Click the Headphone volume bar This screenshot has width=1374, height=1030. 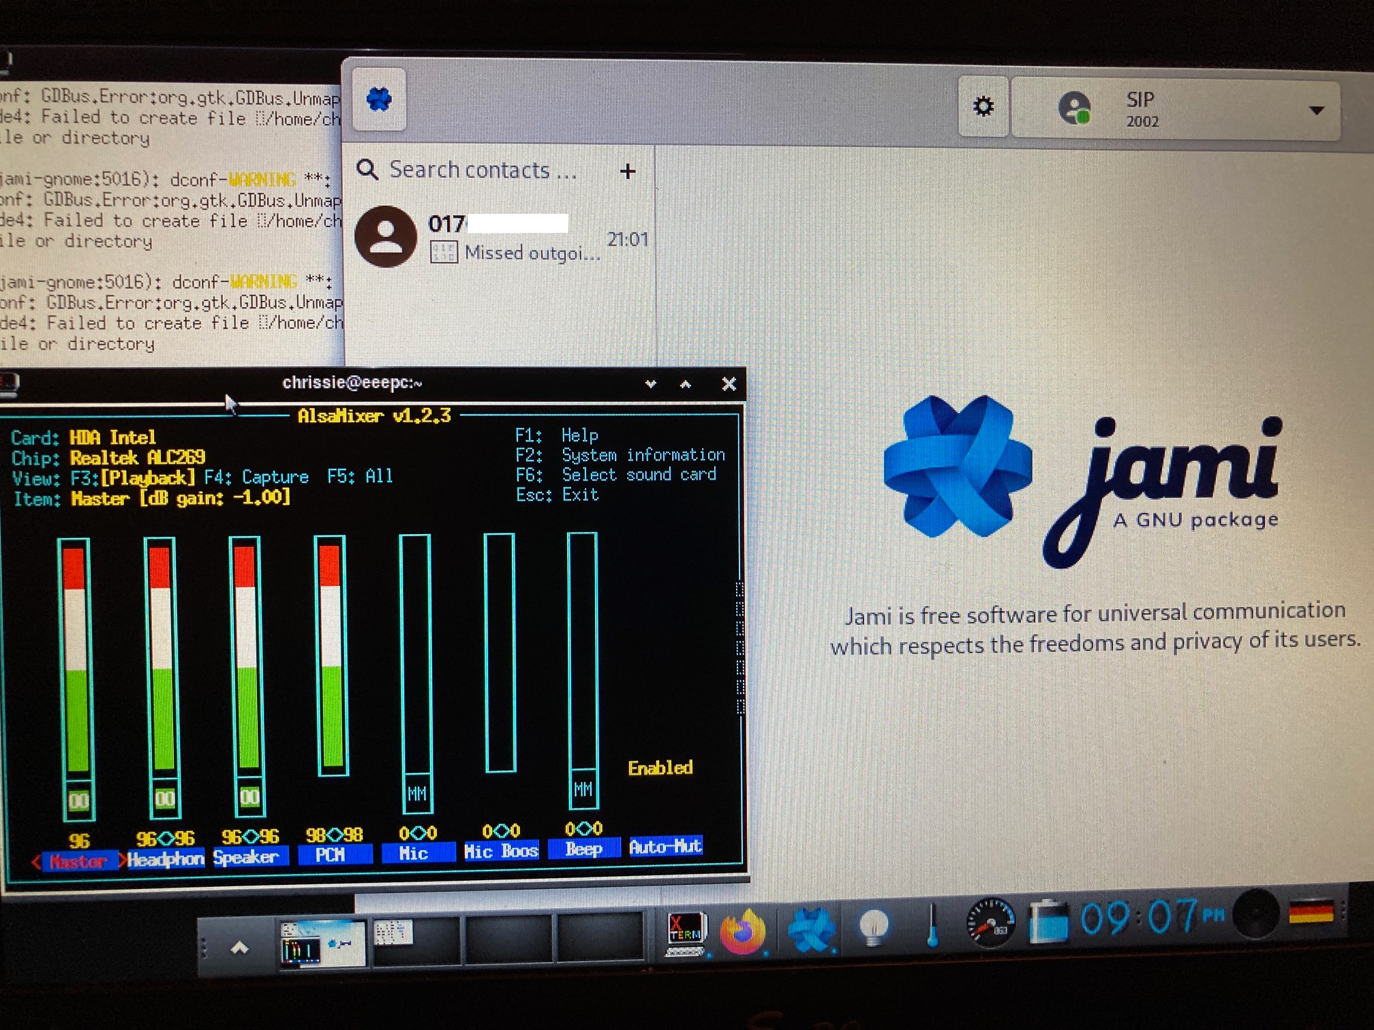point(161,657)
